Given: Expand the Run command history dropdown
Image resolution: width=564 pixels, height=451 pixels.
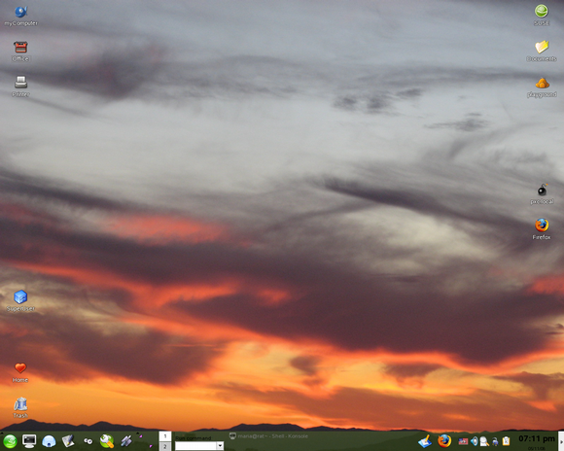Looking at the screenshot, I should coord(220,446).
